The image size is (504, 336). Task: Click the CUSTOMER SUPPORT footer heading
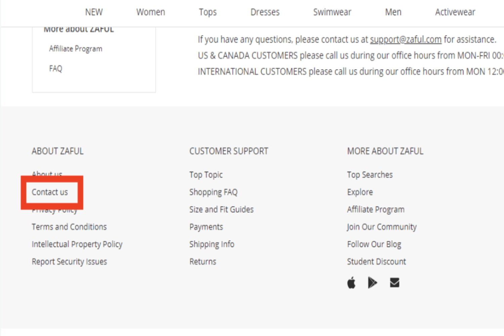pyautogui.click(x=229, y=151)
